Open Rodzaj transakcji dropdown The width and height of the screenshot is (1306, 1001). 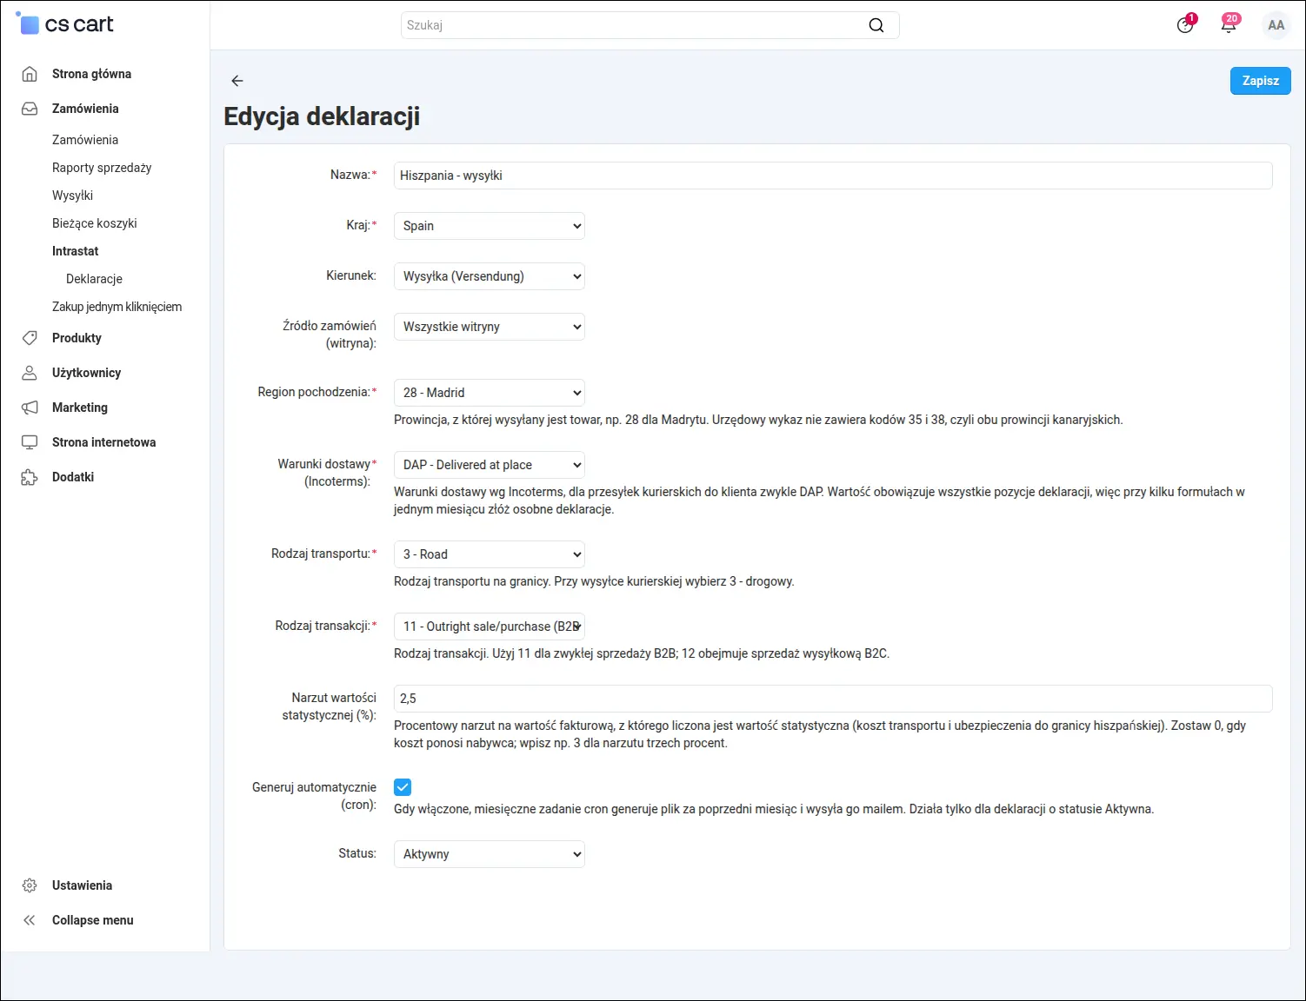[x=489, y=626]
